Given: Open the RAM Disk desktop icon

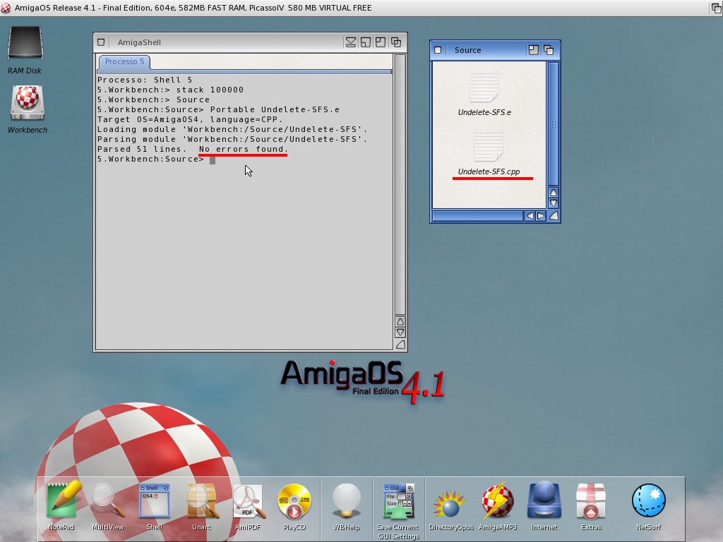Looking at the screenshot, I should click(x=25, y=46).
